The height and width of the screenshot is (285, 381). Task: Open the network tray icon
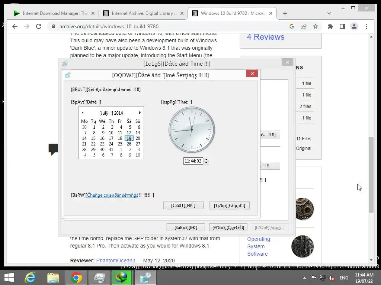323,278
